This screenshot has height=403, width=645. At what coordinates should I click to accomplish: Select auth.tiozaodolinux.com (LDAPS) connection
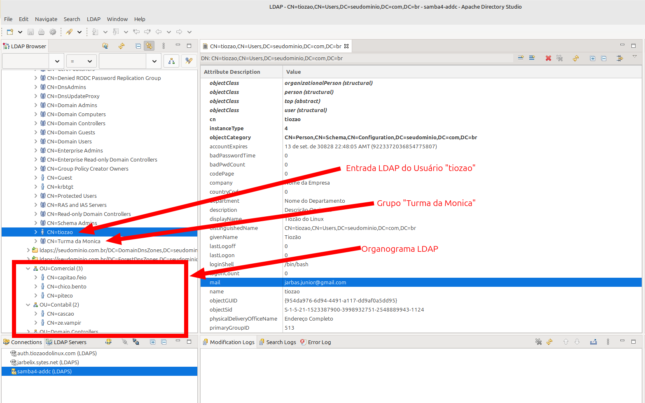tap(57, 353)
